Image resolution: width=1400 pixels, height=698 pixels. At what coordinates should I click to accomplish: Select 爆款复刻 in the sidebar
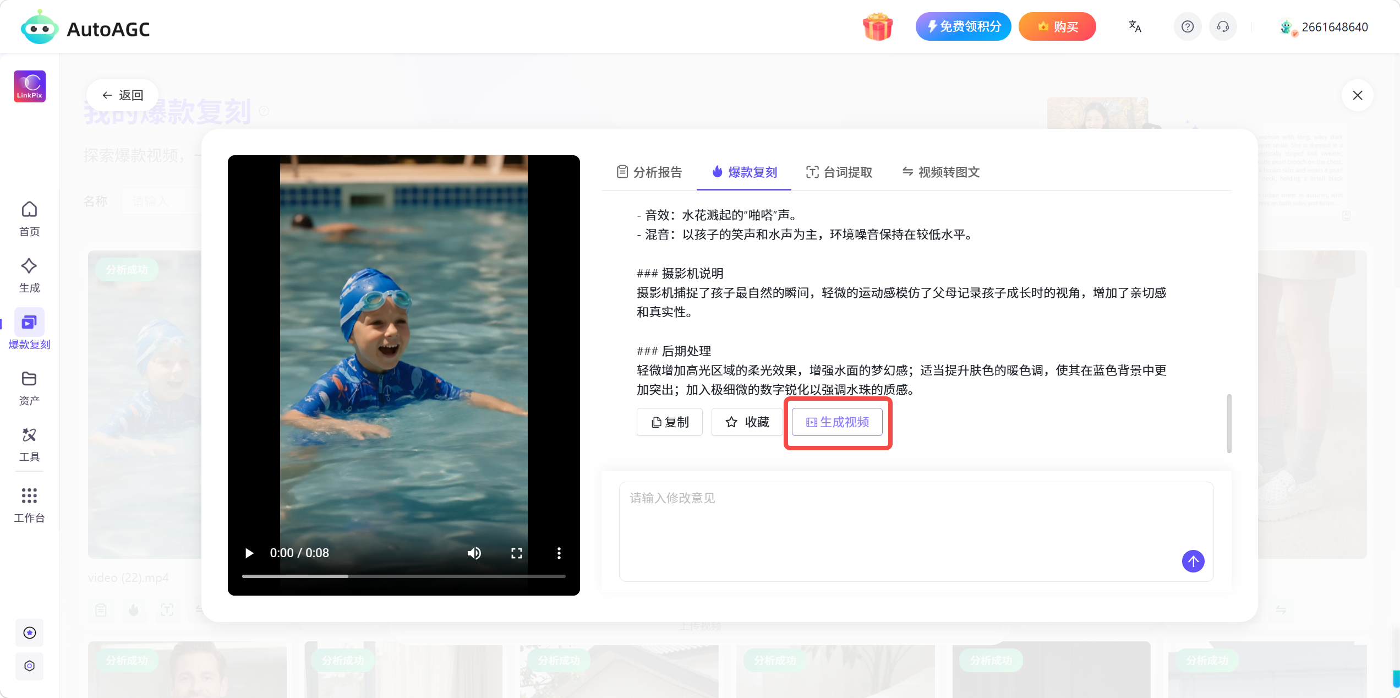point(29,329)
